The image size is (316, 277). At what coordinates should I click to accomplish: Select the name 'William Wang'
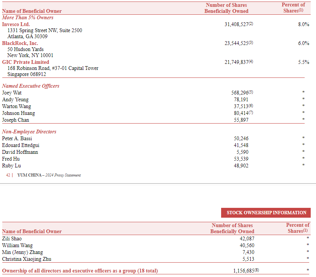click(x=17, y=246)
